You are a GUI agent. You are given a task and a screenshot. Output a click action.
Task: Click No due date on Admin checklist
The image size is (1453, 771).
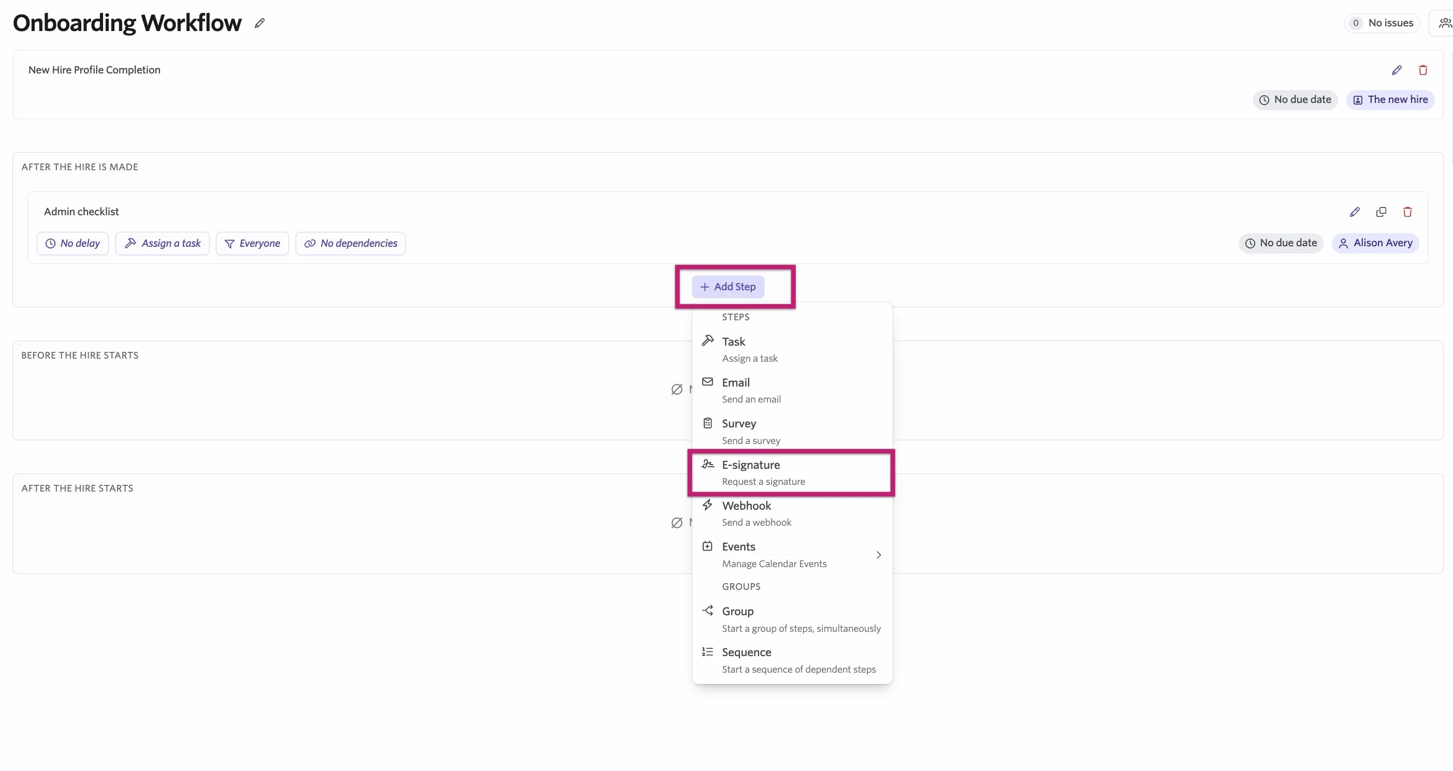[x=1281, y=243]
